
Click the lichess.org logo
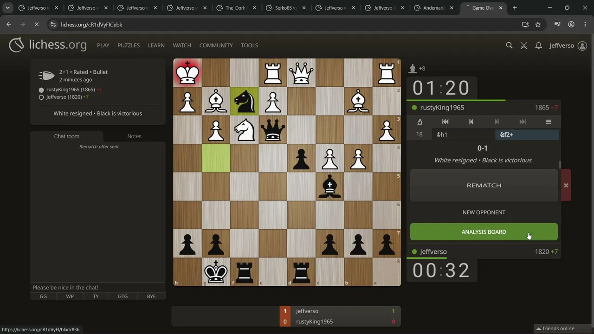[48, 45]
